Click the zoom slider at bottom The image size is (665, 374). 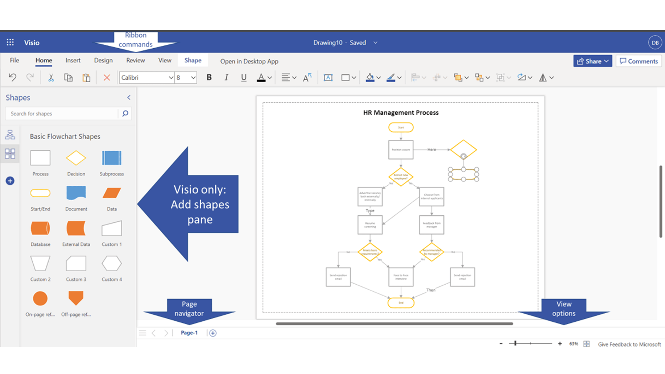tap(530, 343)
